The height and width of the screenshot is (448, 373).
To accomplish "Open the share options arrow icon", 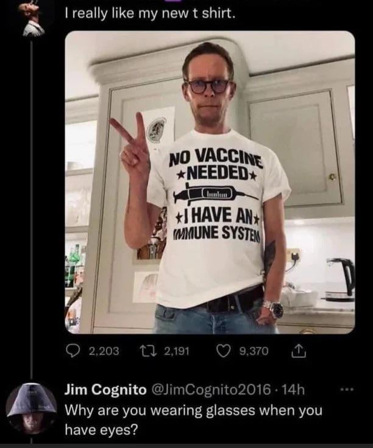I will click(x=299, y=351).
